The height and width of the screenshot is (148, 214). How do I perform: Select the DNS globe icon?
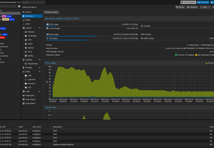click(26, 40)
